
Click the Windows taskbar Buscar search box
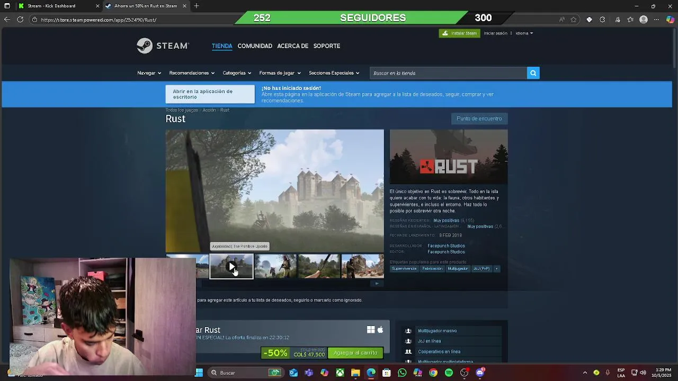pyautogui.click(x=245, y=373)
